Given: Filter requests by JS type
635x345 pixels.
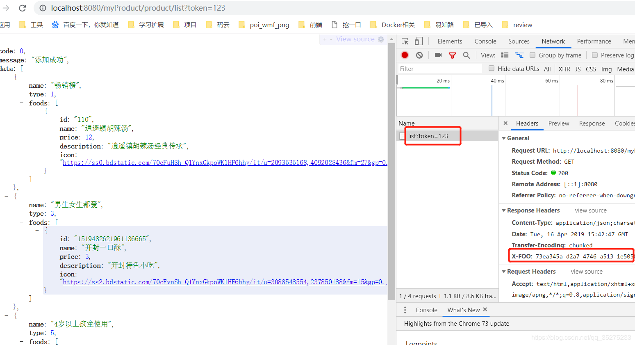Looking at the screenshot, I should pyautogui.click(x=578, y=69).
